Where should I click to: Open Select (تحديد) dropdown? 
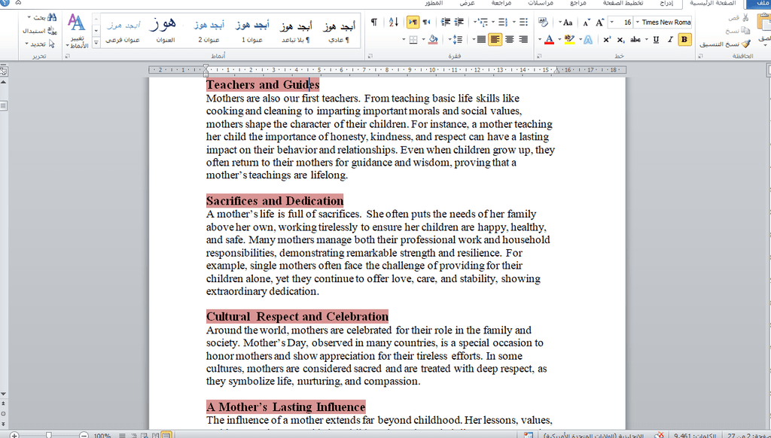click(41, 44)
